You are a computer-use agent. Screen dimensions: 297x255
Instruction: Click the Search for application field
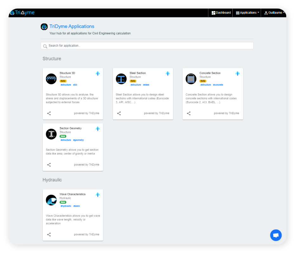pos(147,46)
